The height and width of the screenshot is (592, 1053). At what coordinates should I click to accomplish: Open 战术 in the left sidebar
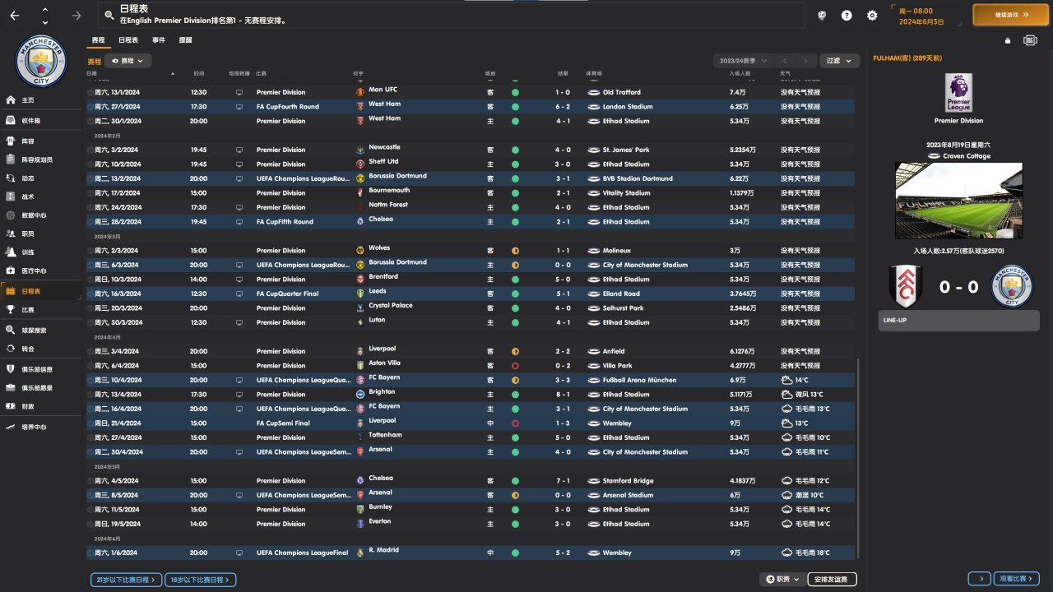point(41,197)
